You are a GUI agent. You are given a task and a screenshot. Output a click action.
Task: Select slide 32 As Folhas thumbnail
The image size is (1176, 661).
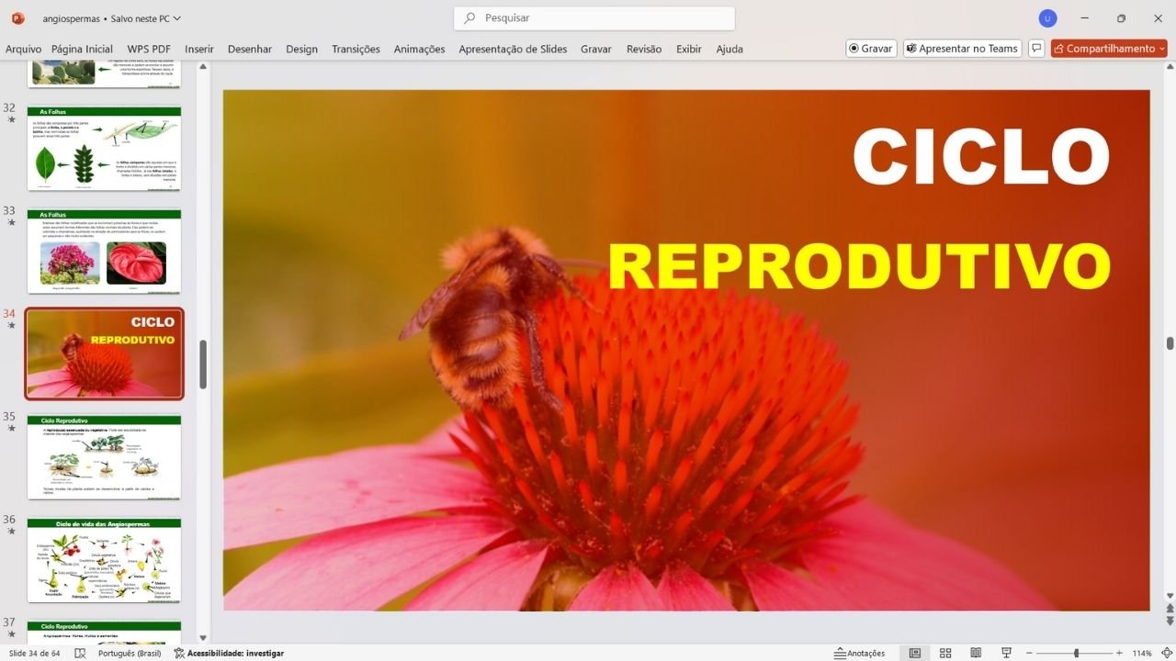tap(104, 149)
